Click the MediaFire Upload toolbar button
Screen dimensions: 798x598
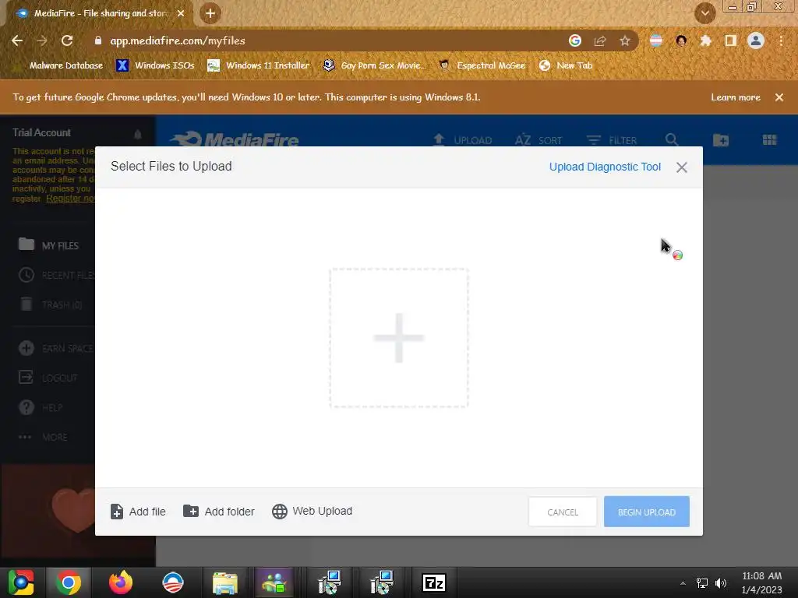pyautogui.click(x=462, y=140)
